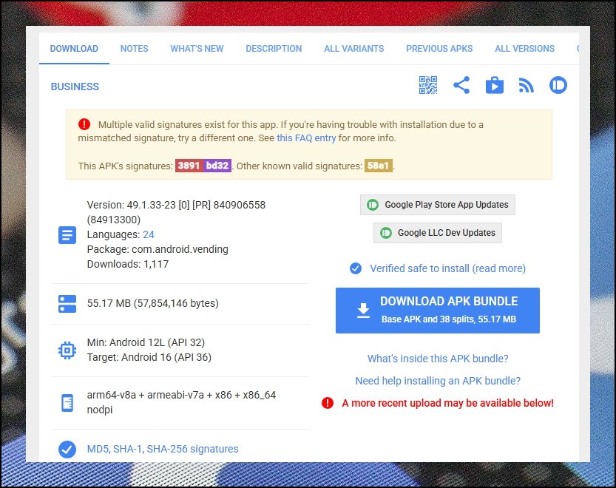The image size is (616, 488).
Task: Open MD5, SHA-1, SHA-256 signatures link
Action: (163, 449)
